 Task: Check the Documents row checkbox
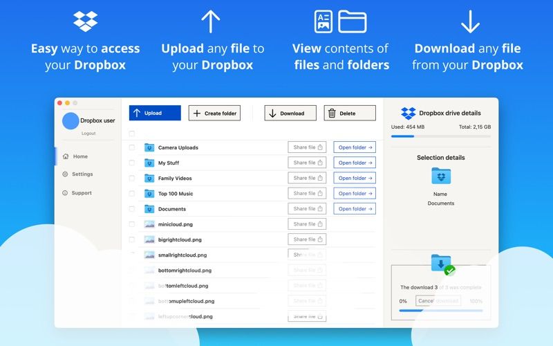point(132,209)
